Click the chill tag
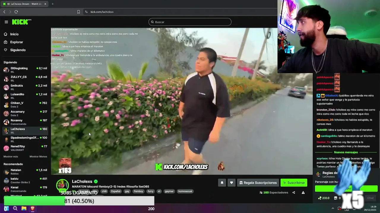 coord(104,191)
